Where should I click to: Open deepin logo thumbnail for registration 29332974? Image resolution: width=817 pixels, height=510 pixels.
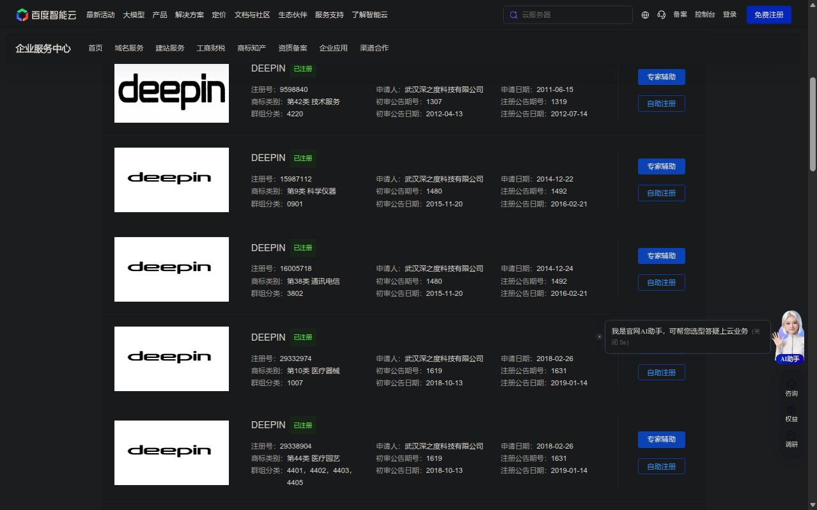171,359
